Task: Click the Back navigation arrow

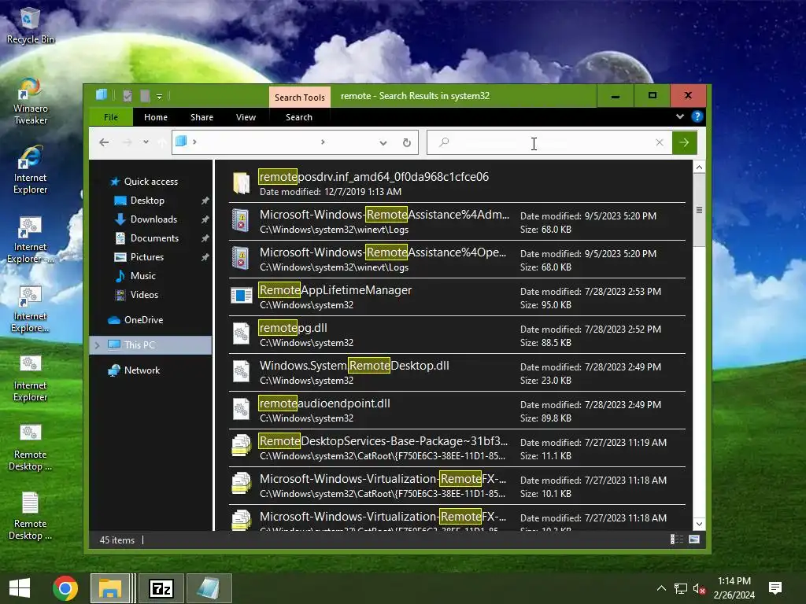Action: pyautogui.click(x=104, y=142)
